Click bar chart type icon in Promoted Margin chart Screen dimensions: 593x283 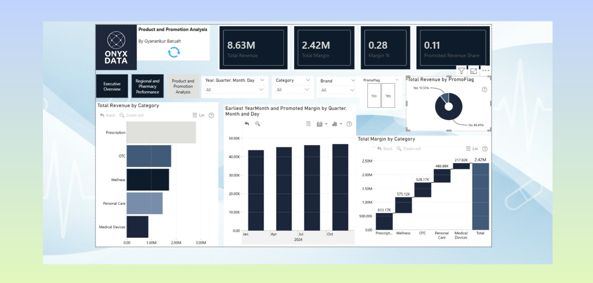[x=334, y=124]
